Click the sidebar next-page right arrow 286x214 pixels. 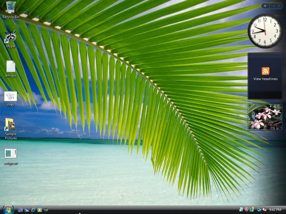point(279,6)
